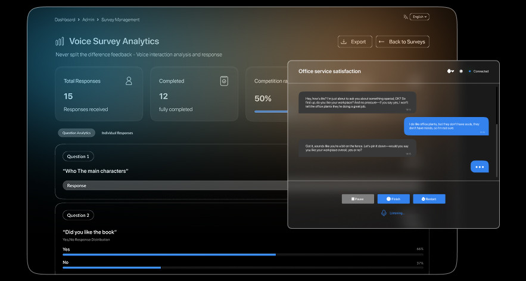This screenshot has height=281, width=526.
Task: Click the 'Office service satisfaction' title
Action: pos(329,71)
